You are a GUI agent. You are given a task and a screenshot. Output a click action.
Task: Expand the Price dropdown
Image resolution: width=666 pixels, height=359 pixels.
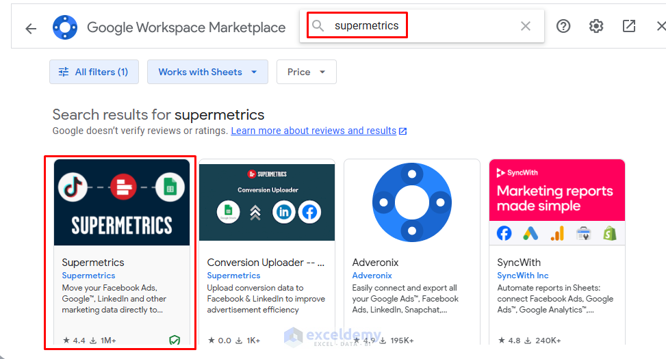click(306, 72)
